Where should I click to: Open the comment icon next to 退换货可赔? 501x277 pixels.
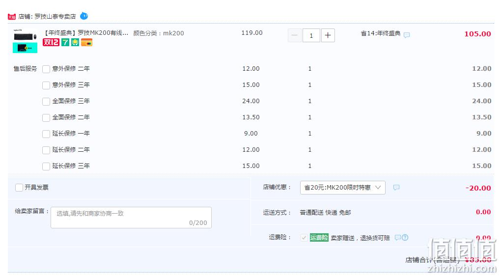398,237
